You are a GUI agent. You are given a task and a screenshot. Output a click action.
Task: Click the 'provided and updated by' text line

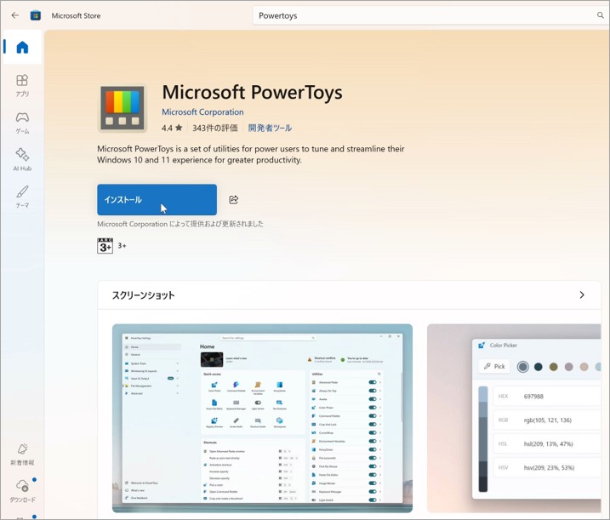point(180,224)
